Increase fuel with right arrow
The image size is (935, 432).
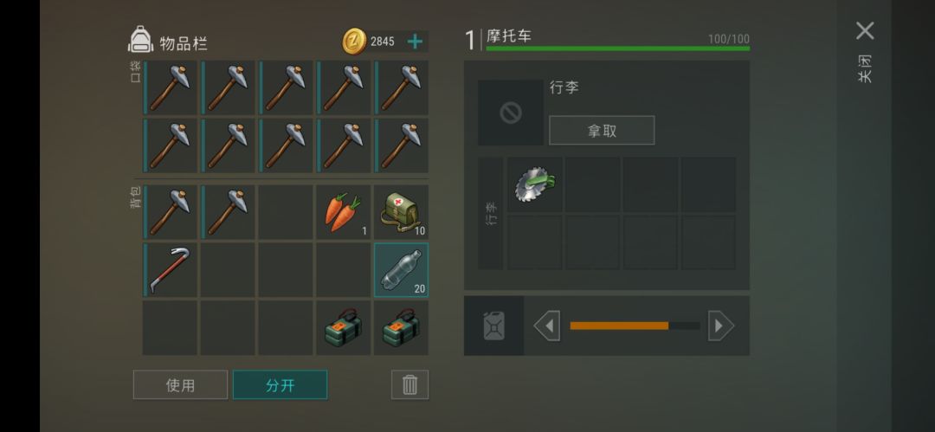point(721,326)
